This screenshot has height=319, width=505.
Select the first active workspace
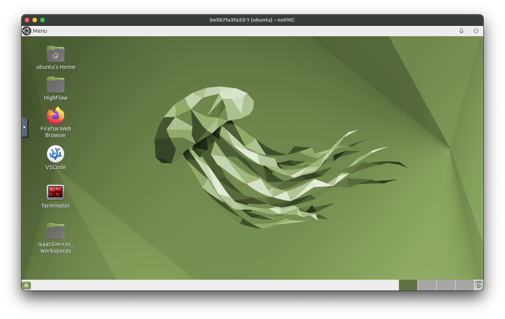click(408, 285)
